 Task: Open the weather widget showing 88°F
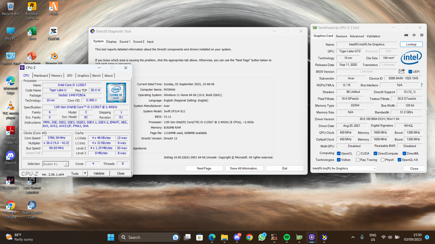tap(20, 237)
